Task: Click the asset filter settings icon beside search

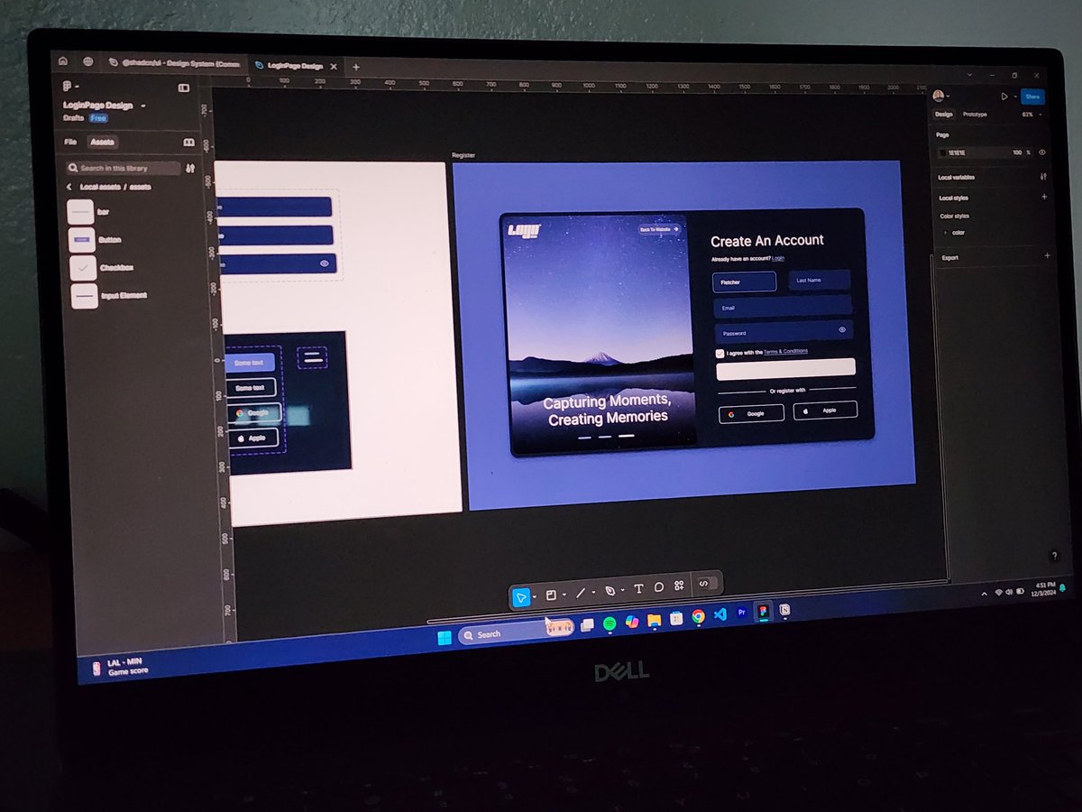Action: tap(190, 168)
